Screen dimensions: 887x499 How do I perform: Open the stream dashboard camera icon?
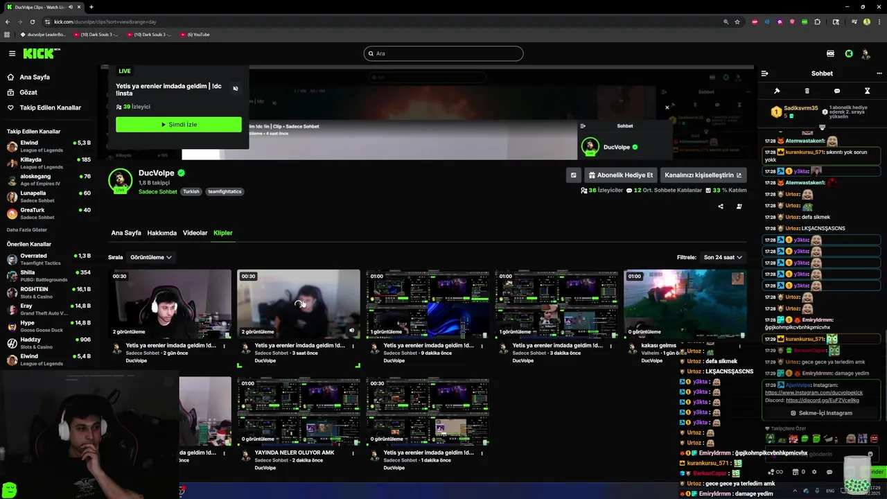coord(830,53)
